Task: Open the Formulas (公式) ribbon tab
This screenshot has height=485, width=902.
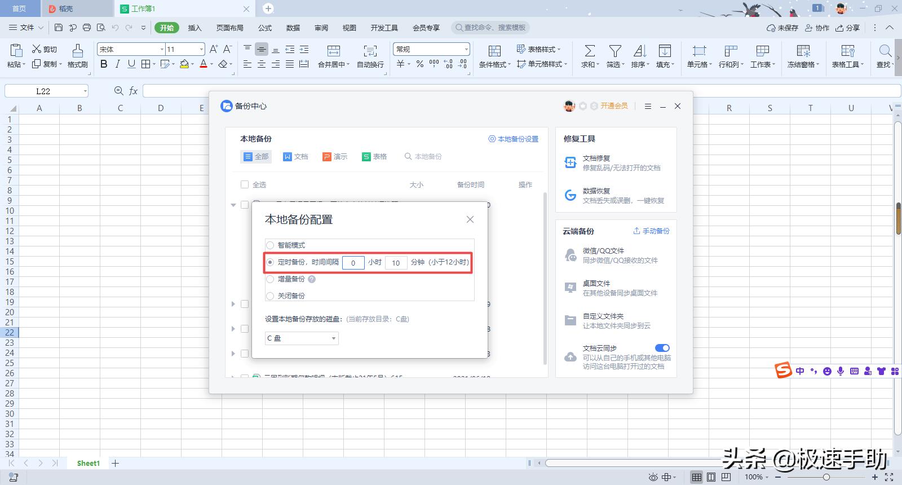Action: (x=265, y=28)
